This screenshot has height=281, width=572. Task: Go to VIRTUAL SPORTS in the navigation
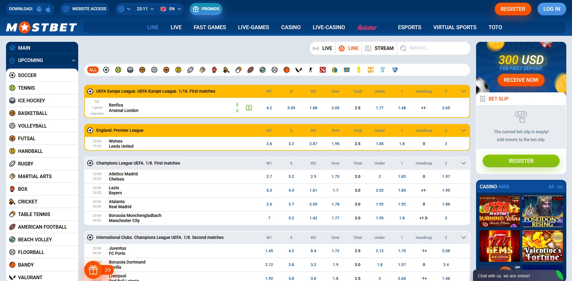click(455, 27)
